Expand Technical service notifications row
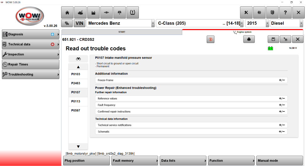The image size is (306, 166). 191,125
